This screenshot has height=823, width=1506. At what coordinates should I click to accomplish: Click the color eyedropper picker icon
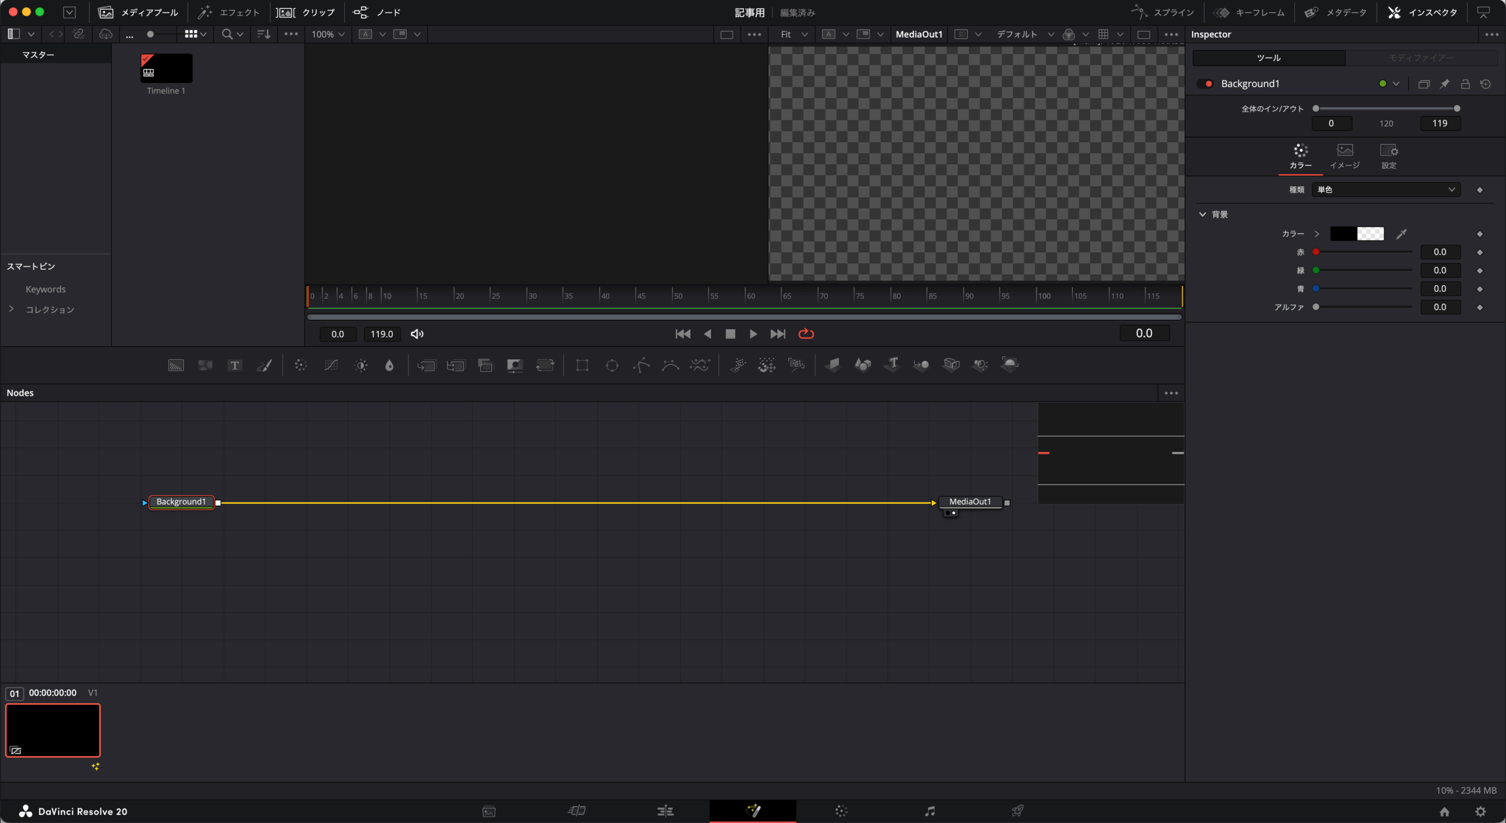[1401, 234]
